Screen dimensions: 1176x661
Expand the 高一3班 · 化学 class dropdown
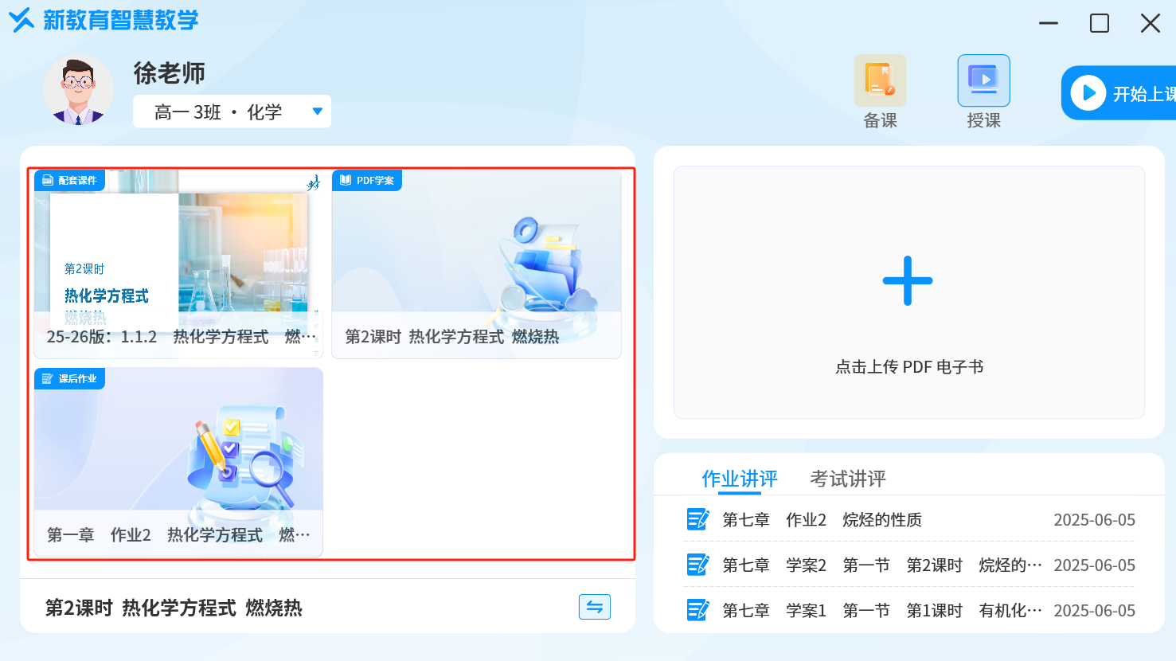tap(232, 111)
